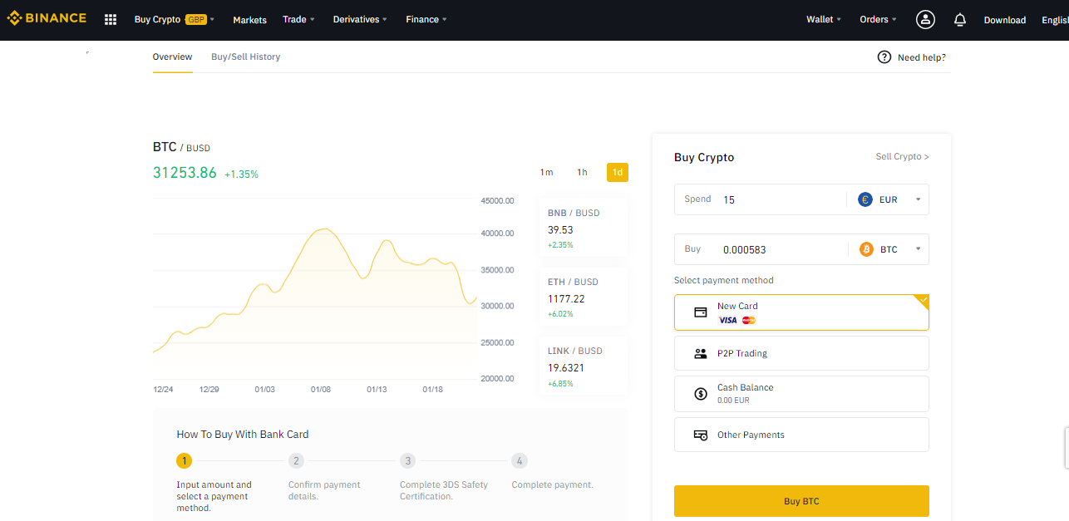Open the ETH / BUSD price card
The image size is (1069, 521).
point(584,297)
